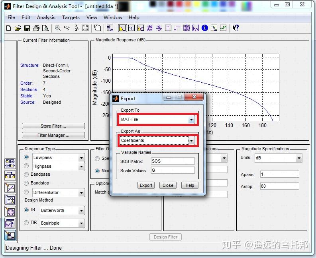The height and width of the screenshot is (258, 316).
Task: Open a saved session with folder icon
Action: pos(18,28)
